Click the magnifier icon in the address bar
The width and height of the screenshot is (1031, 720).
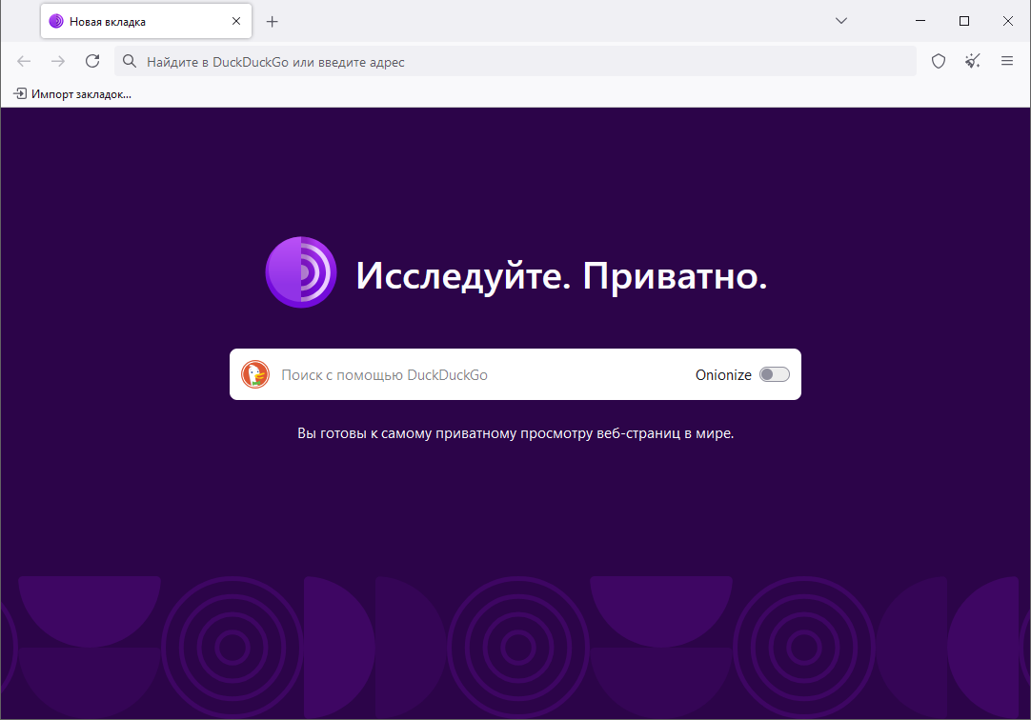click(129, 60)
